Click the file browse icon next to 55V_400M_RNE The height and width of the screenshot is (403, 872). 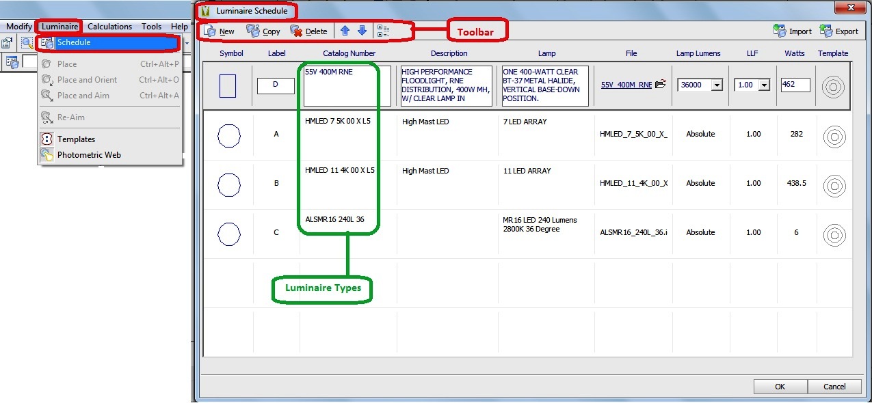pos(659,83)
